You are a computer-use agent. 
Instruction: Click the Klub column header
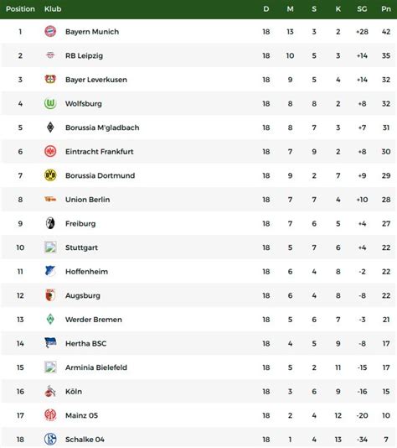point(53,9)
